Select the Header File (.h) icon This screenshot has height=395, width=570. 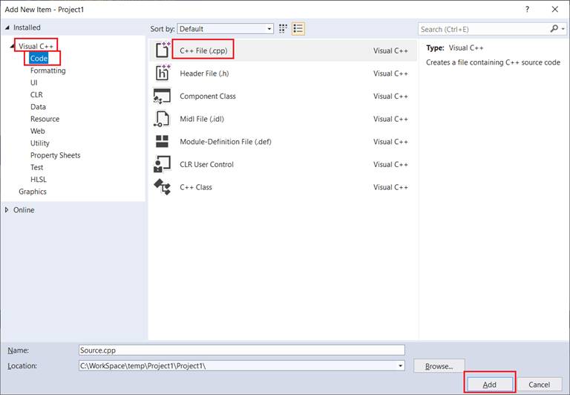coord(162,74)
